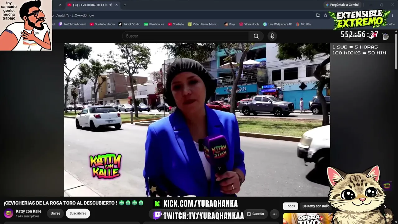The image size is (398, 224).
Task: Click the Pregúntale a Gemini button
Action: pyautogui.click(x=342, y=5)
